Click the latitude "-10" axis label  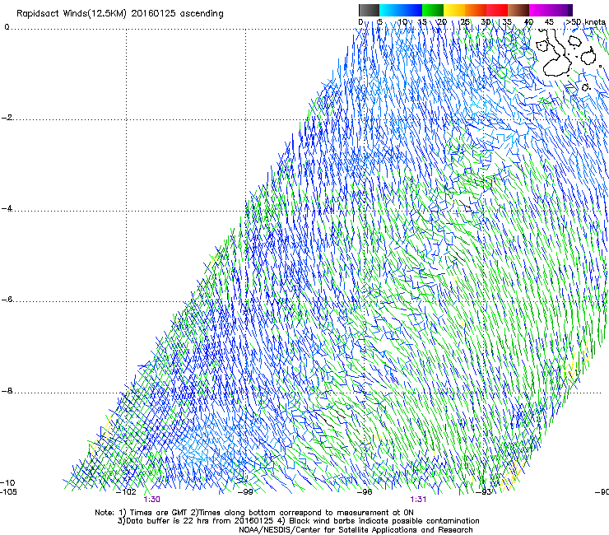coord(7,483)
